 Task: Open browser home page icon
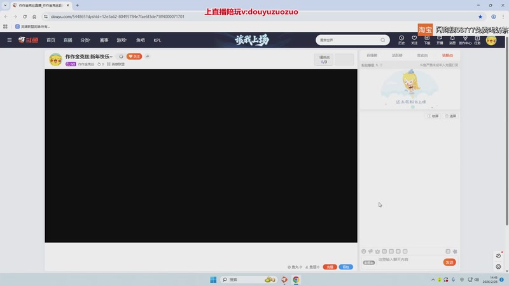coord(34,17)
